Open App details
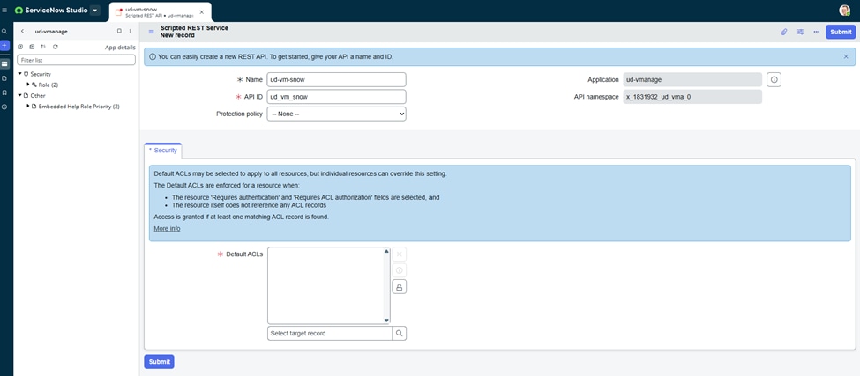This screenshot has height=376, width=860. coord(120,48)
